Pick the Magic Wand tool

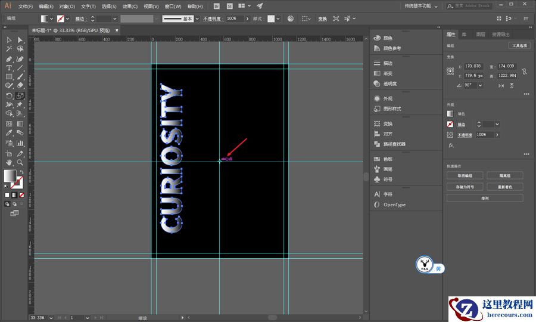10,49
